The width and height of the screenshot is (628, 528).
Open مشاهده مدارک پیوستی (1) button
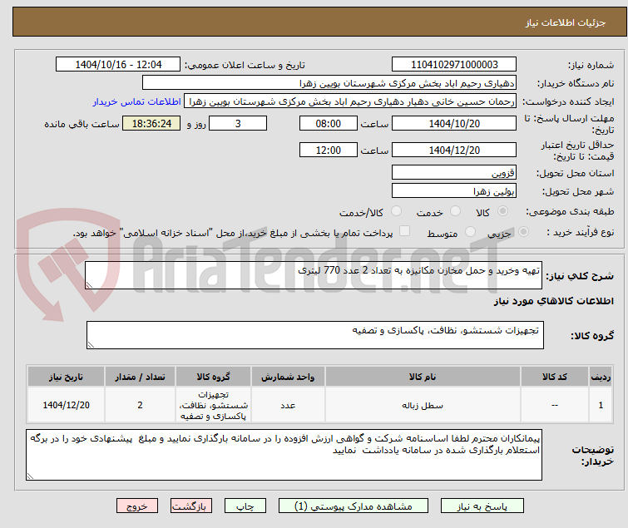354,506
